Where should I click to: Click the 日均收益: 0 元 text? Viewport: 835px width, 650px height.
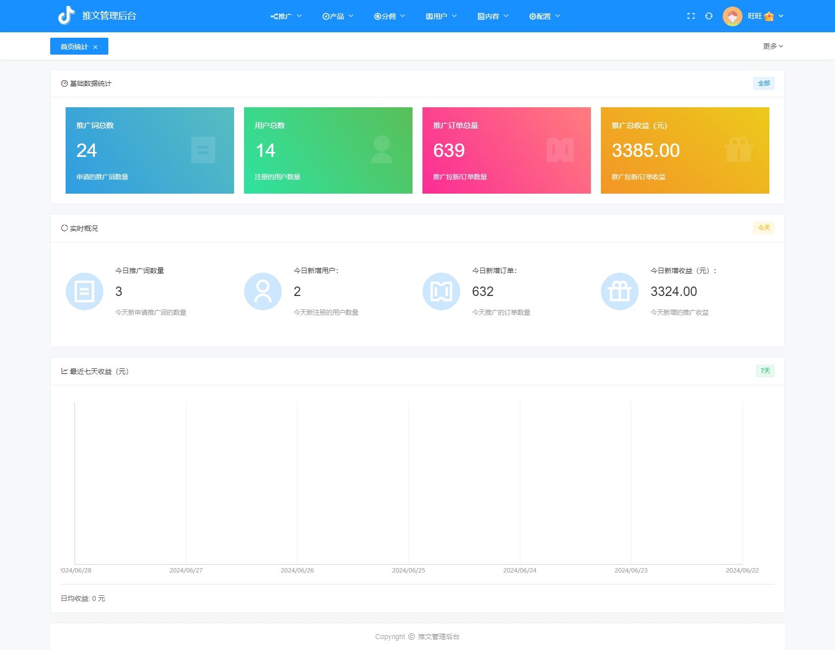[x=83, y=598]
